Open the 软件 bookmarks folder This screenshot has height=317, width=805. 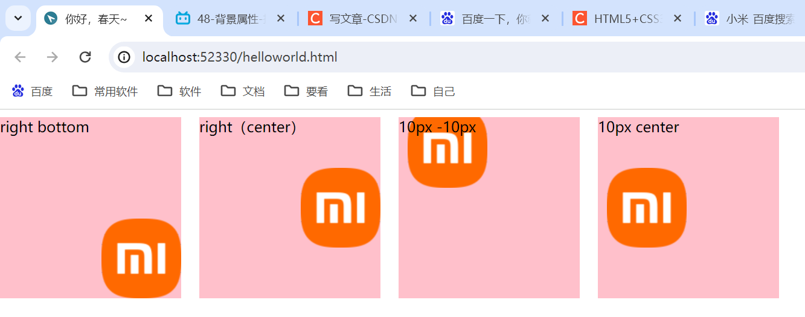click(x=179, y=91)
